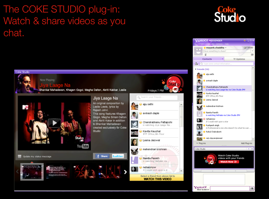
Task: Click plug-in previous arrow icon
Action: point(249,149)
